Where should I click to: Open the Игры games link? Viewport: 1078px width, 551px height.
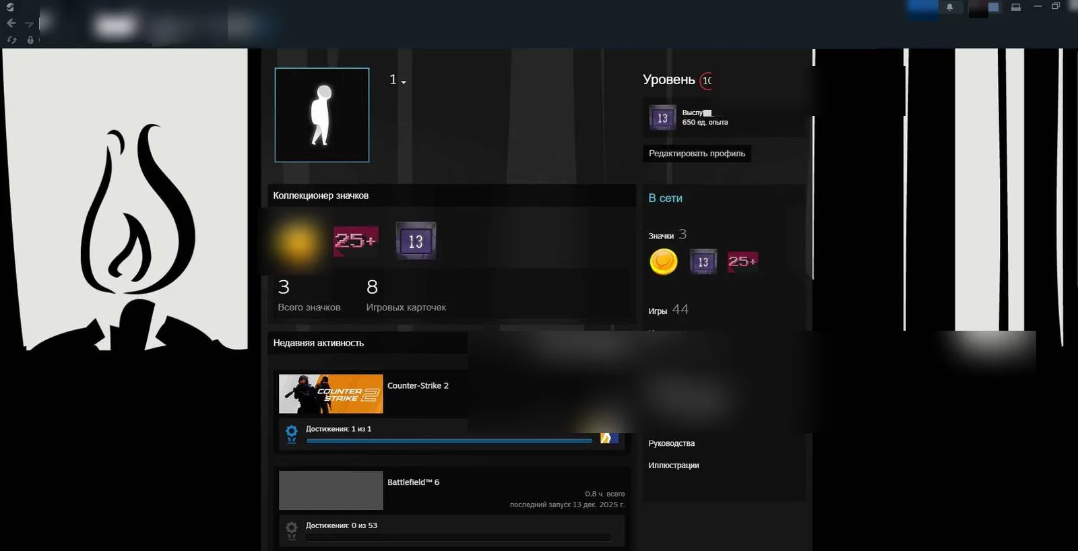[x=658, y=311]
